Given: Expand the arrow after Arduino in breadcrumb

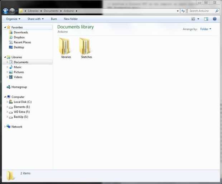Looking at the screenshot, I should pos(77,11).
